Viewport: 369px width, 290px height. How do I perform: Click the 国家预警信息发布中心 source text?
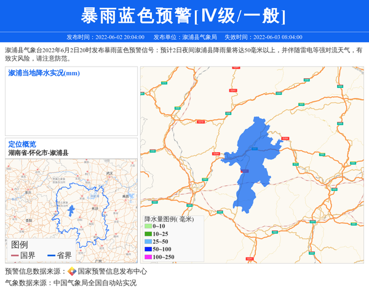tap(112, 272)
